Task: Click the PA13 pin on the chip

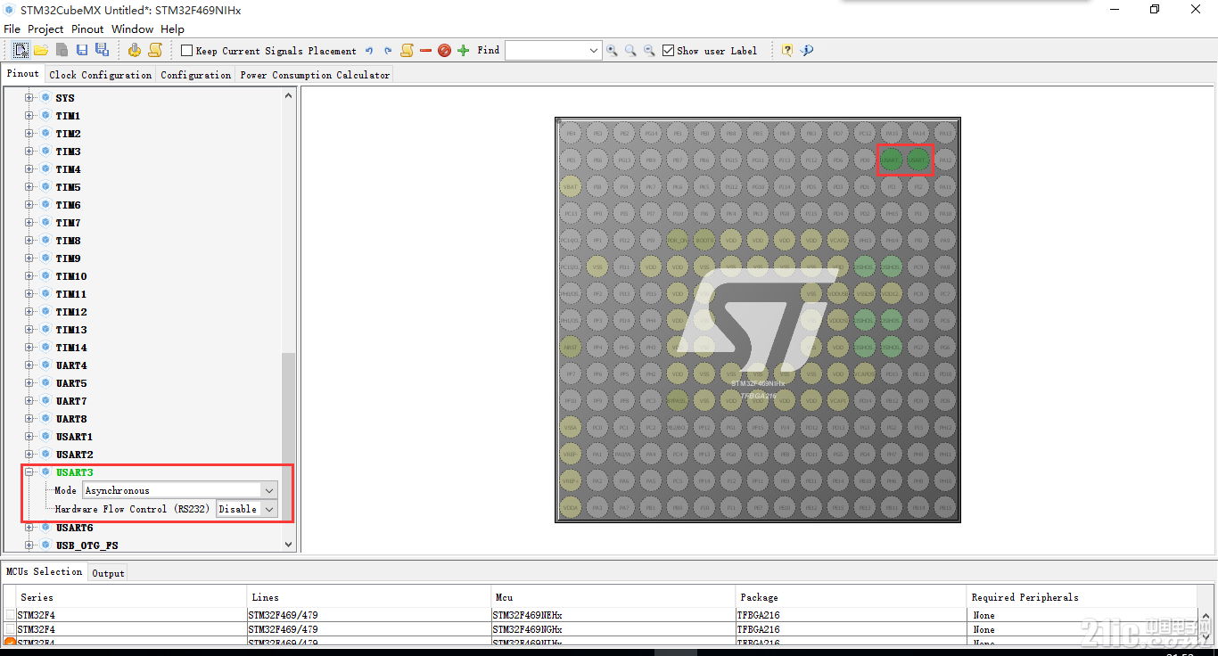Action: [945, 133]
